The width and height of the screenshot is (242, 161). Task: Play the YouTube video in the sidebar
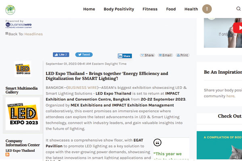[x=238, y=28]
